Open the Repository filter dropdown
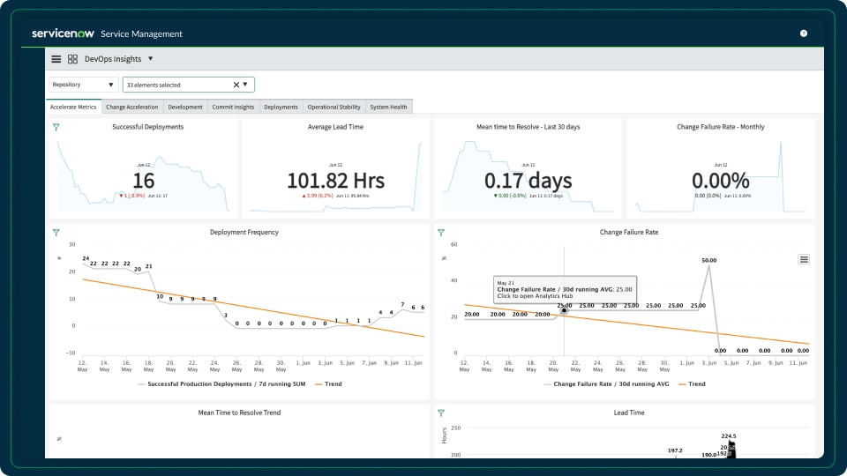 click(83, 85)
